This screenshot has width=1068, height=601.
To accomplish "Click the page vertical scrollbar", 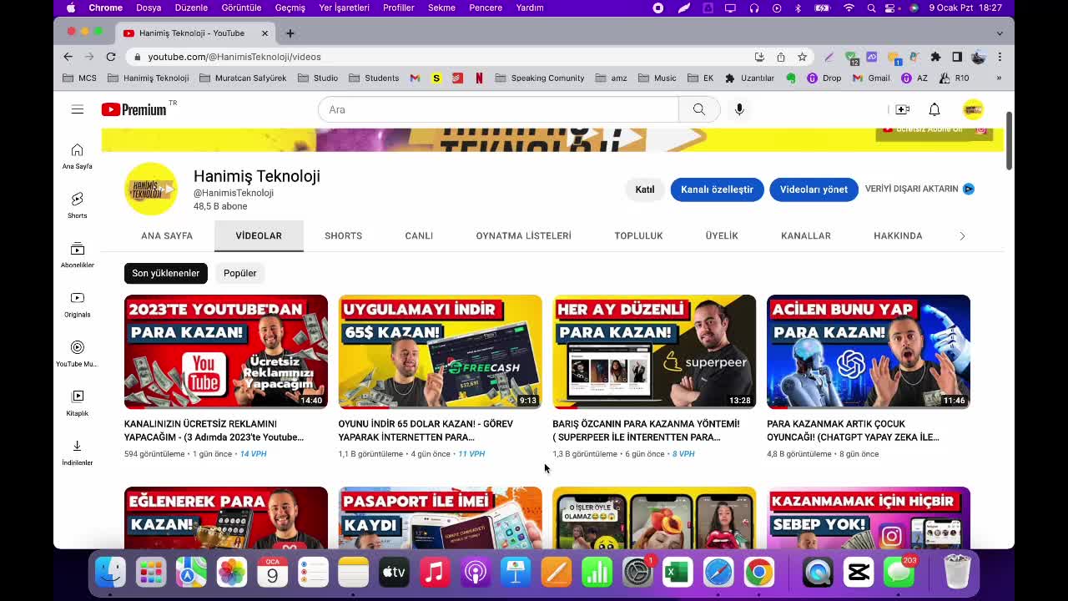I will [x=1009, y=141].
